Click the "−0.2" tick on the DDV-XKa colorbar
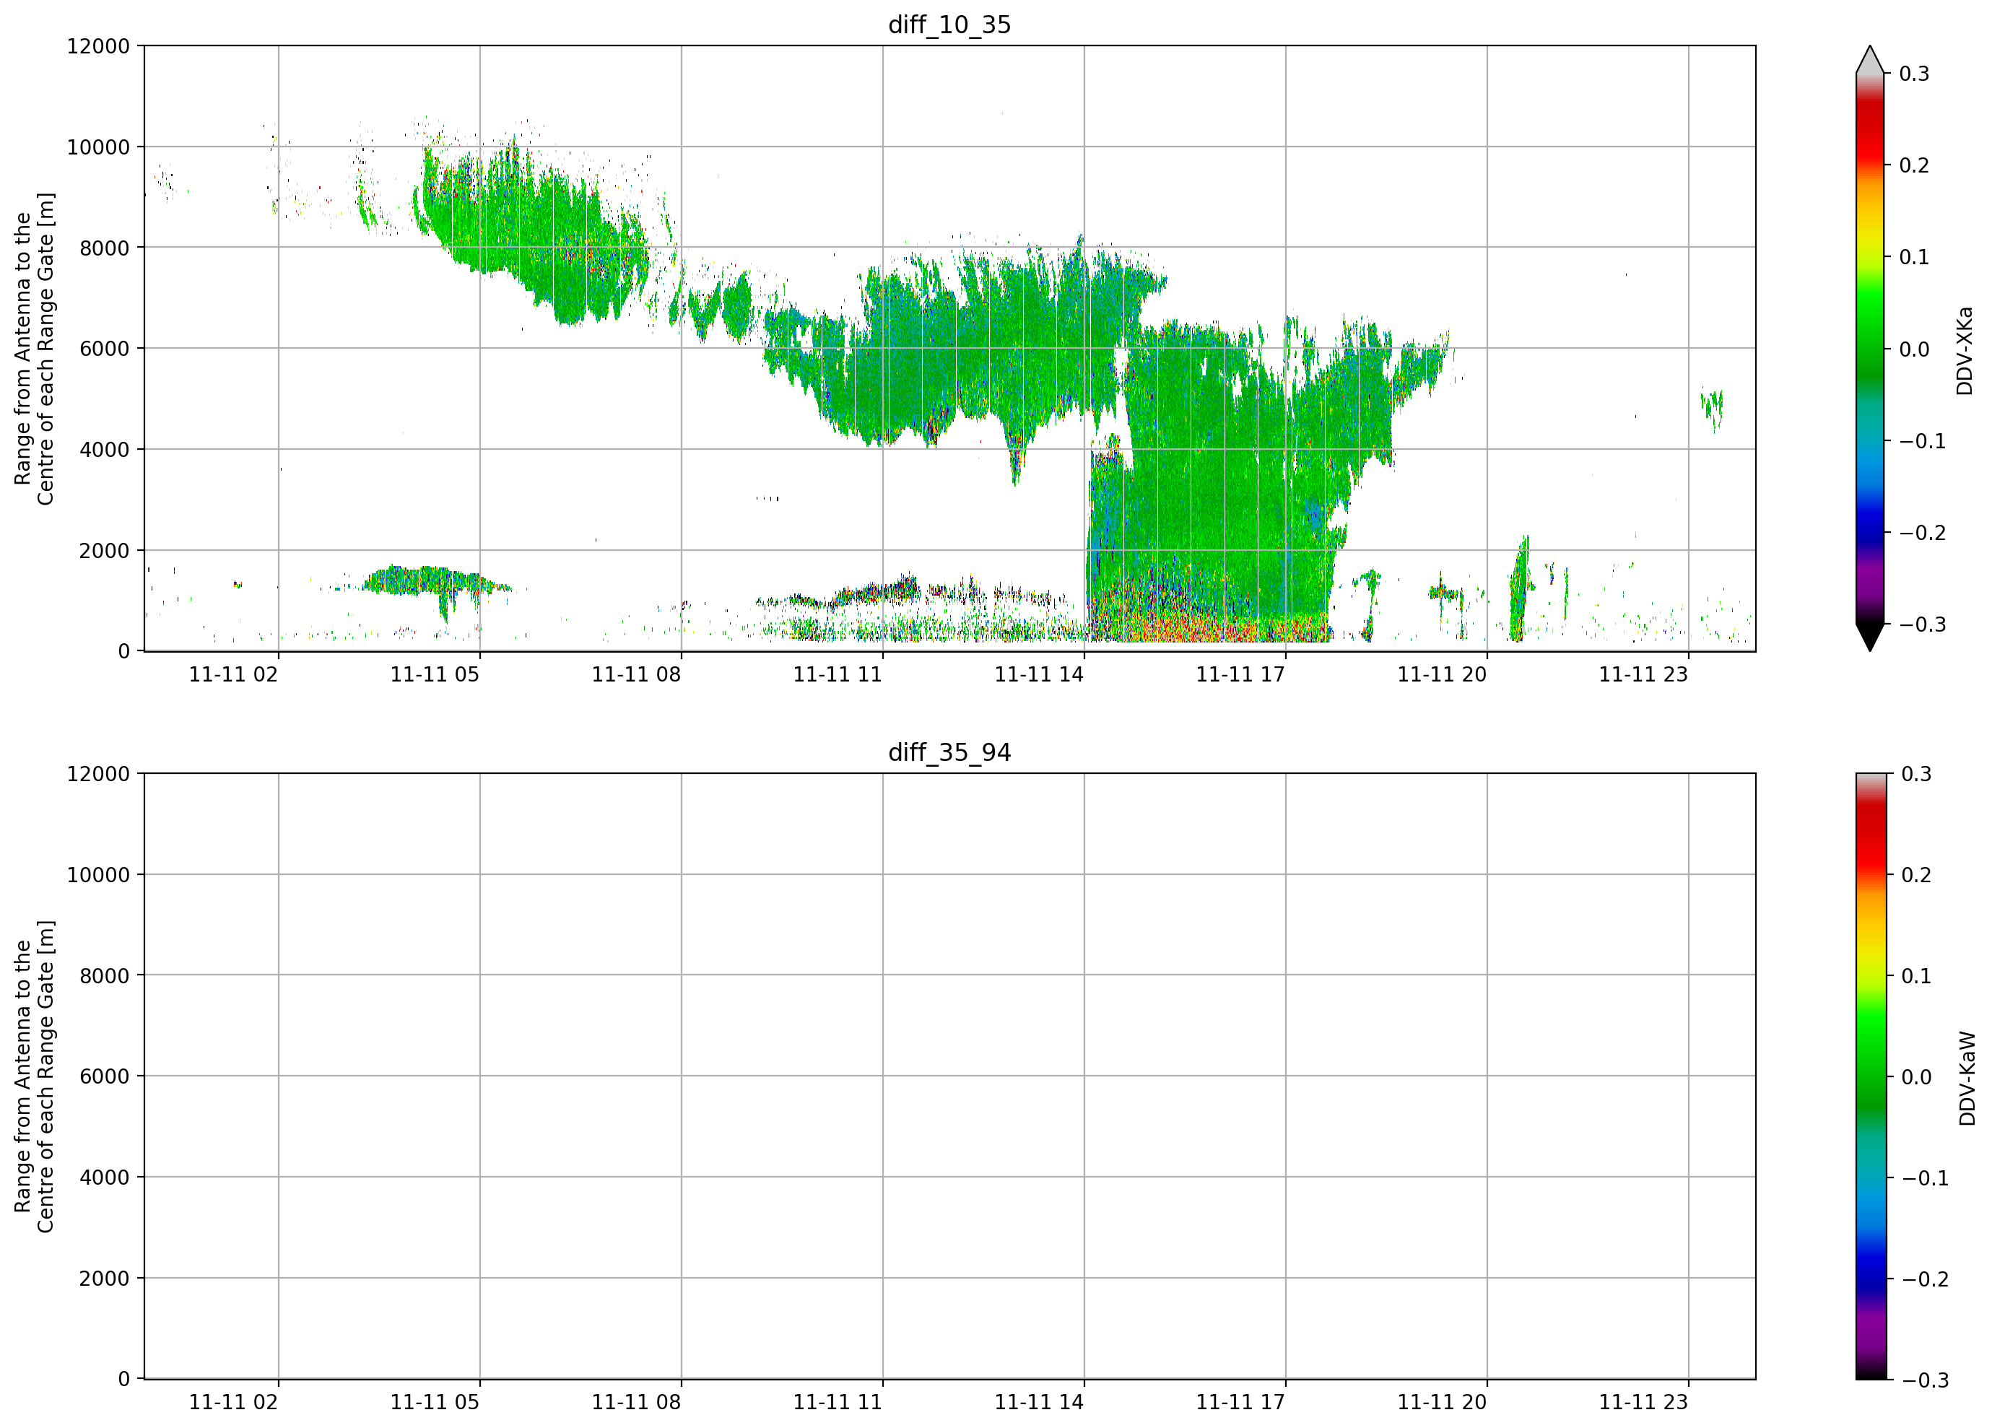Image resolution: width=1992 pixels, height=1428 pixels. (x=1923, y=533)
